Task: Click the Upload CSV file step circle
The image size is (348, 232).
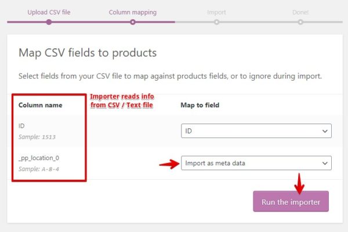Action: pyautogui.click(x=49, y=22)
